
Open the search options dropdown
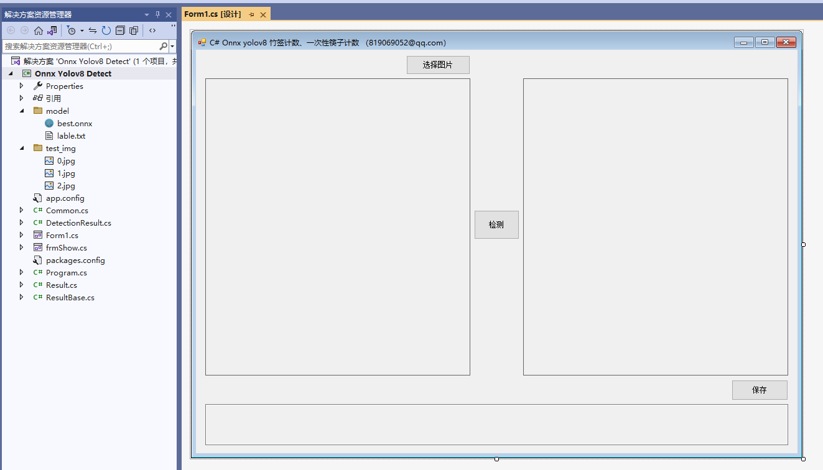(x=172, y=46)
